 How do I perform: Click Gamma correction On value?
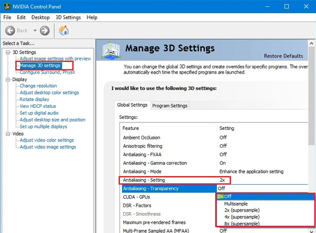(222, 163)
